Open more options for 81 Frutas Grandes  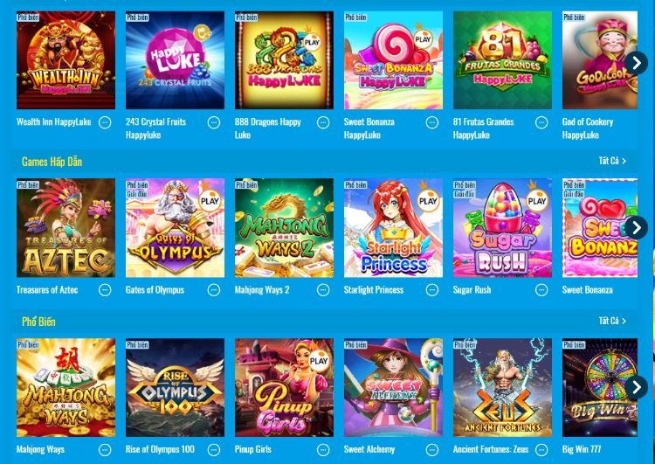point(541,122)
